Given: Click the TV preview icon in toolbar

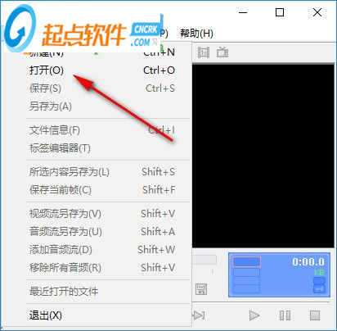Looking at the screenshot, I should coord(222,52).
